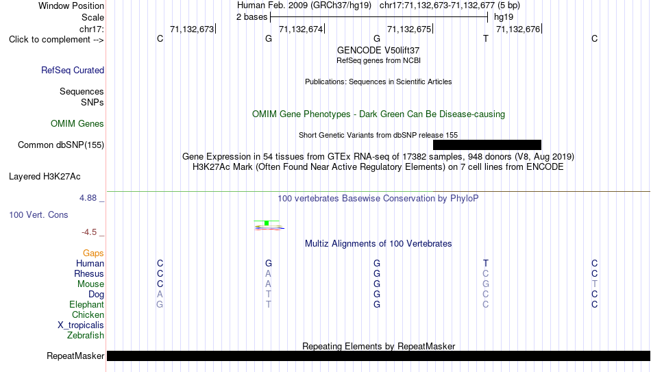This screenshot has width=651, height=372.
Task: Click the genome position header text
Action: [x=378, y=5]
